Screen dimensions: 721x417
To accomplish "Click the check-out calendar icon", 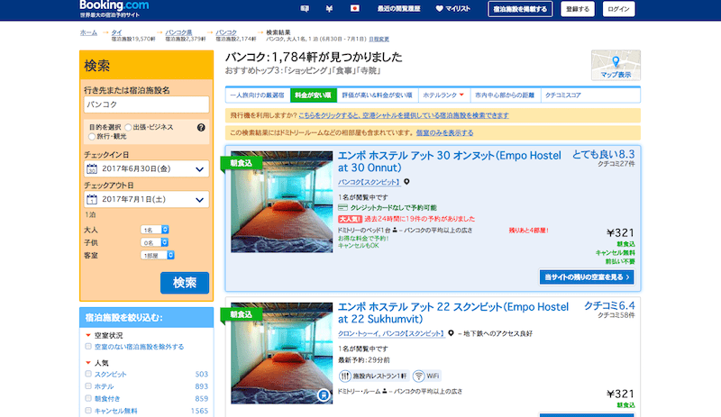I will point(92,200).
